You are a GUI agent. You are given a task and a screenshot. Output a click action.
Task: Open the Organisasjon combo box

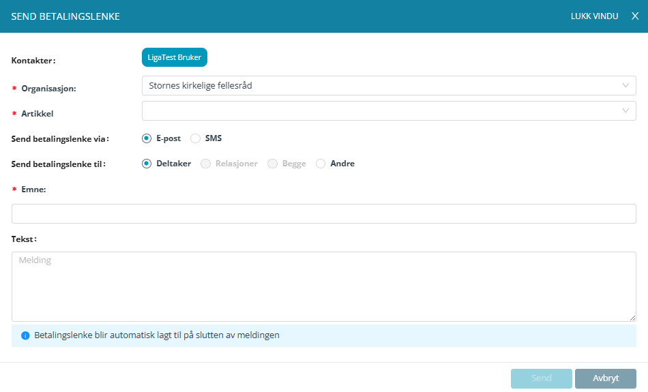pos(382,86)
